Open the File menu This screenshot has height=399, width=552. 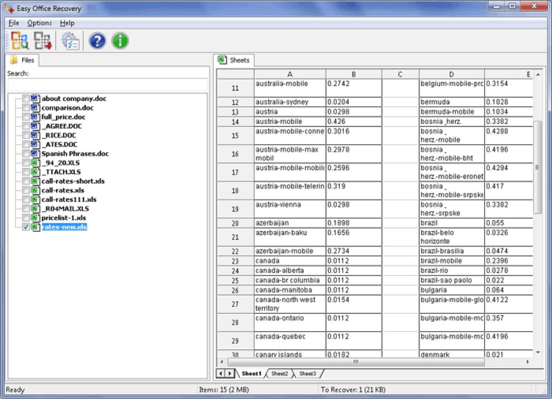(13, 23)
